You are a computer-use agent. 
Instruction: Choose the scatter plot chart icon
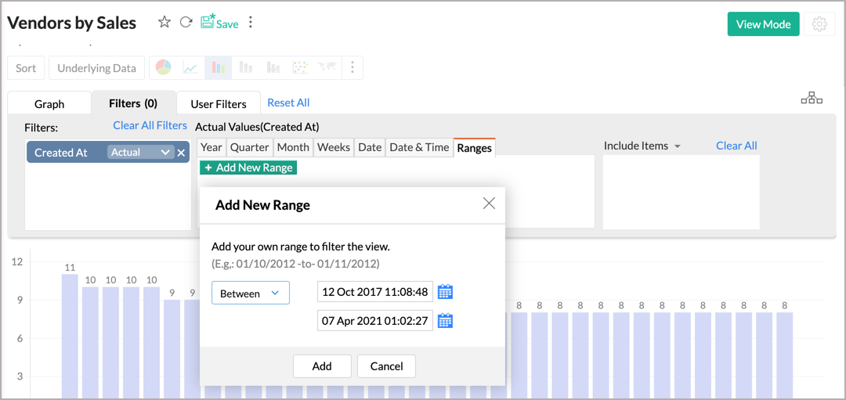[x=299, y=68]
